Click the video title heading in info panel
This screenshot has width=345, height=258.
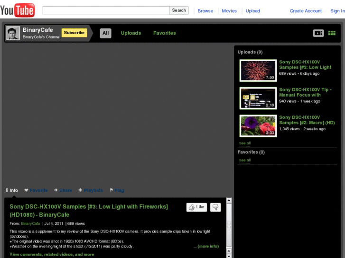[x=89, y=211]
